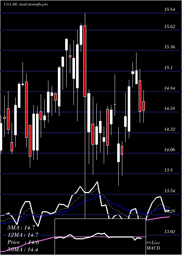Click the 15.36 price axis label

[x=170, y=47]
